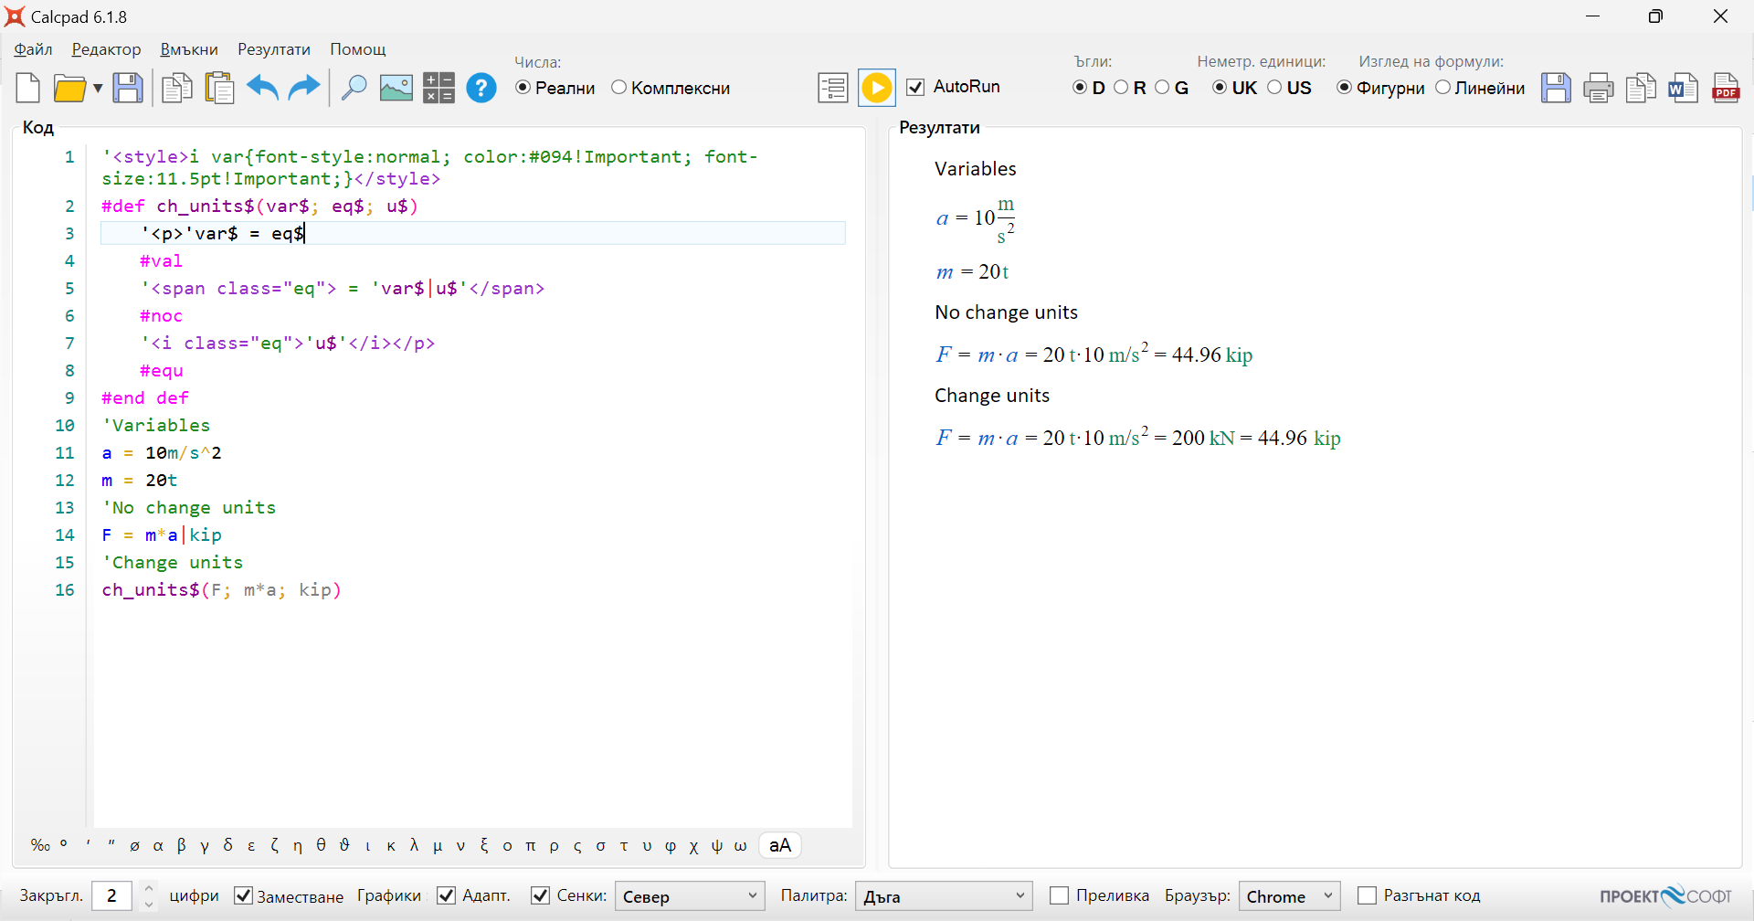
Task: Export results to Word document
Action: tap(1684, 87)
